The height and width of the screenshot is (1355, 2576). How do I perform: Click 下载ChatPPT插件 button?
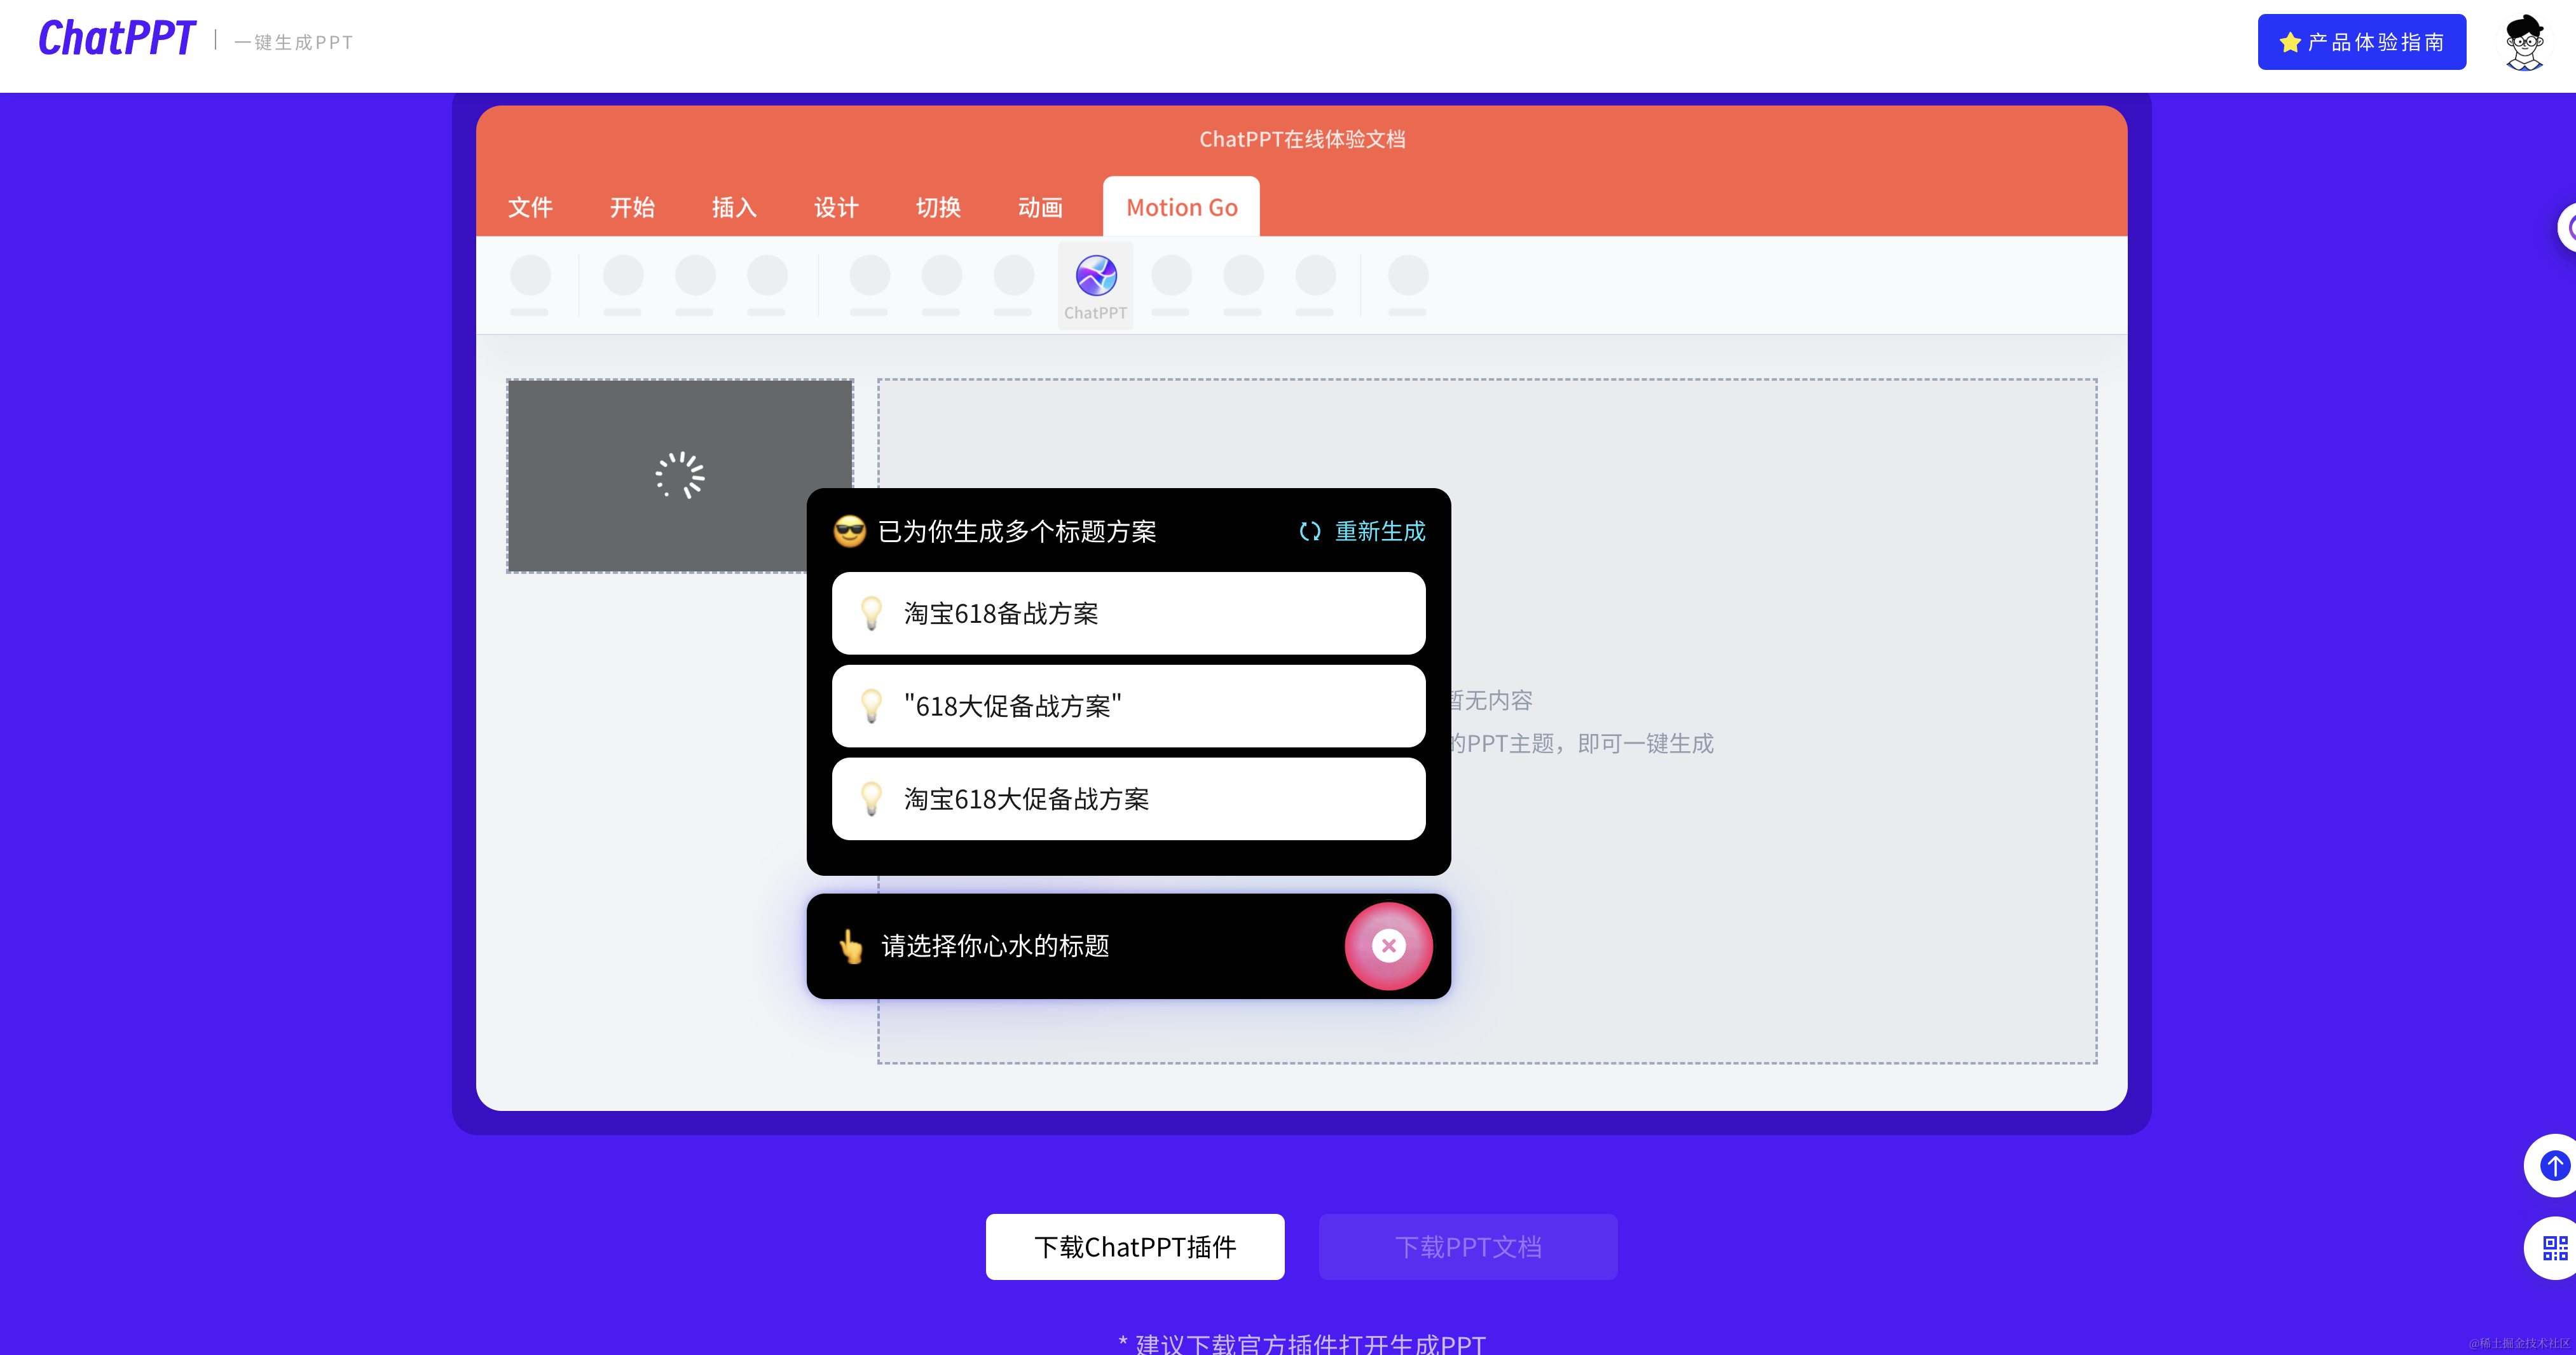click(x=1135, y=1247)
